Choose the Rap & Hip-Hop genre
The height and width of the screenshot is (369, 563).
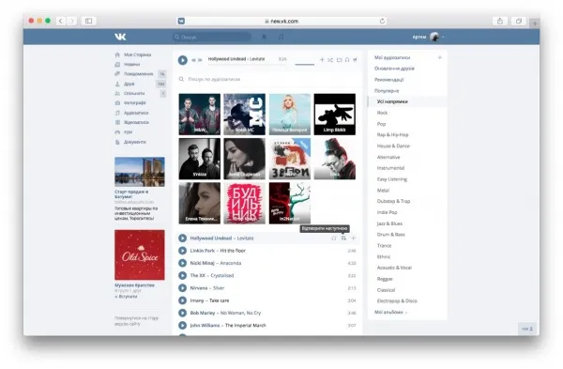pyautogui.click(x=392, y=135)
